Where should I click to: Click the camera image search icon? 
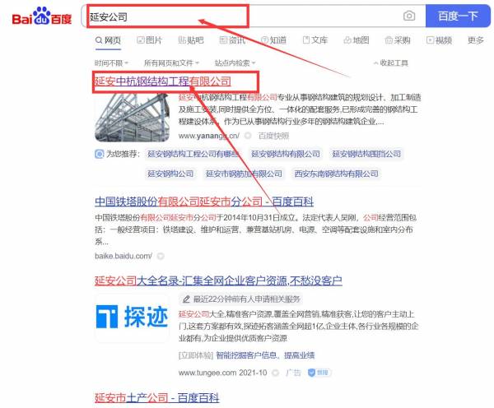click(409, 16)
